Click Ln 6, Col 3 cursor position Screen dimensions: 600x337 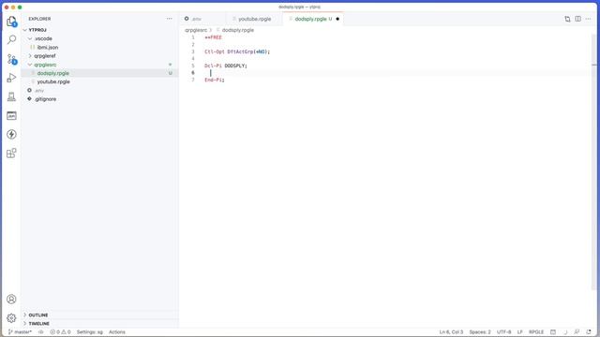pos(451,332)
